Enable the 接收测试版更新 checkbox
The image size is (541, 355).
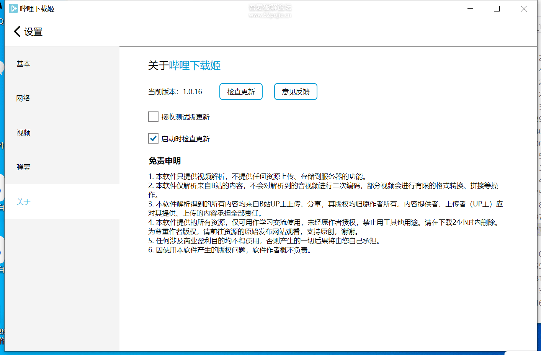tap(153, 116)
